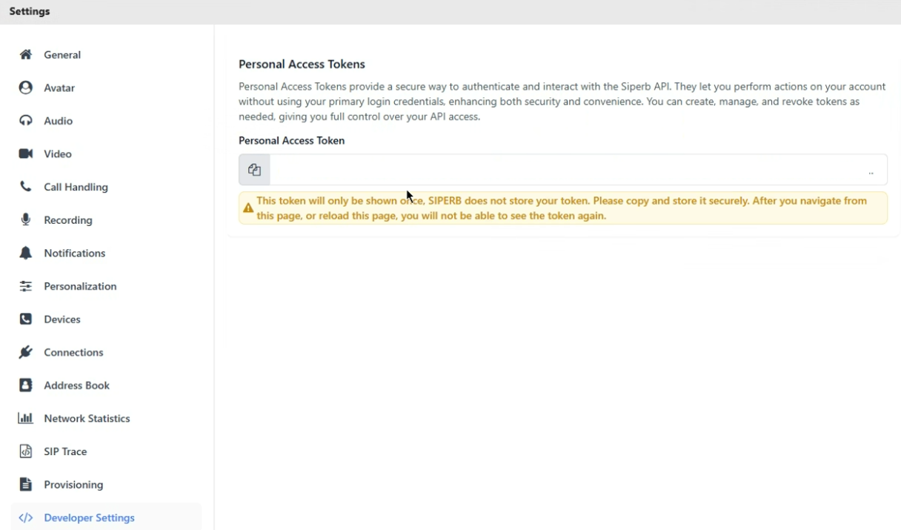Open Notifications settings
This screenshot has width=901, height=530.
(x=106, y=253)
